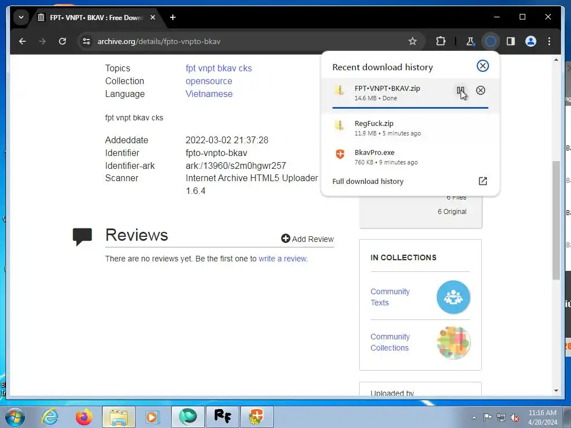Follow the write a review link

tap(283, 259)
